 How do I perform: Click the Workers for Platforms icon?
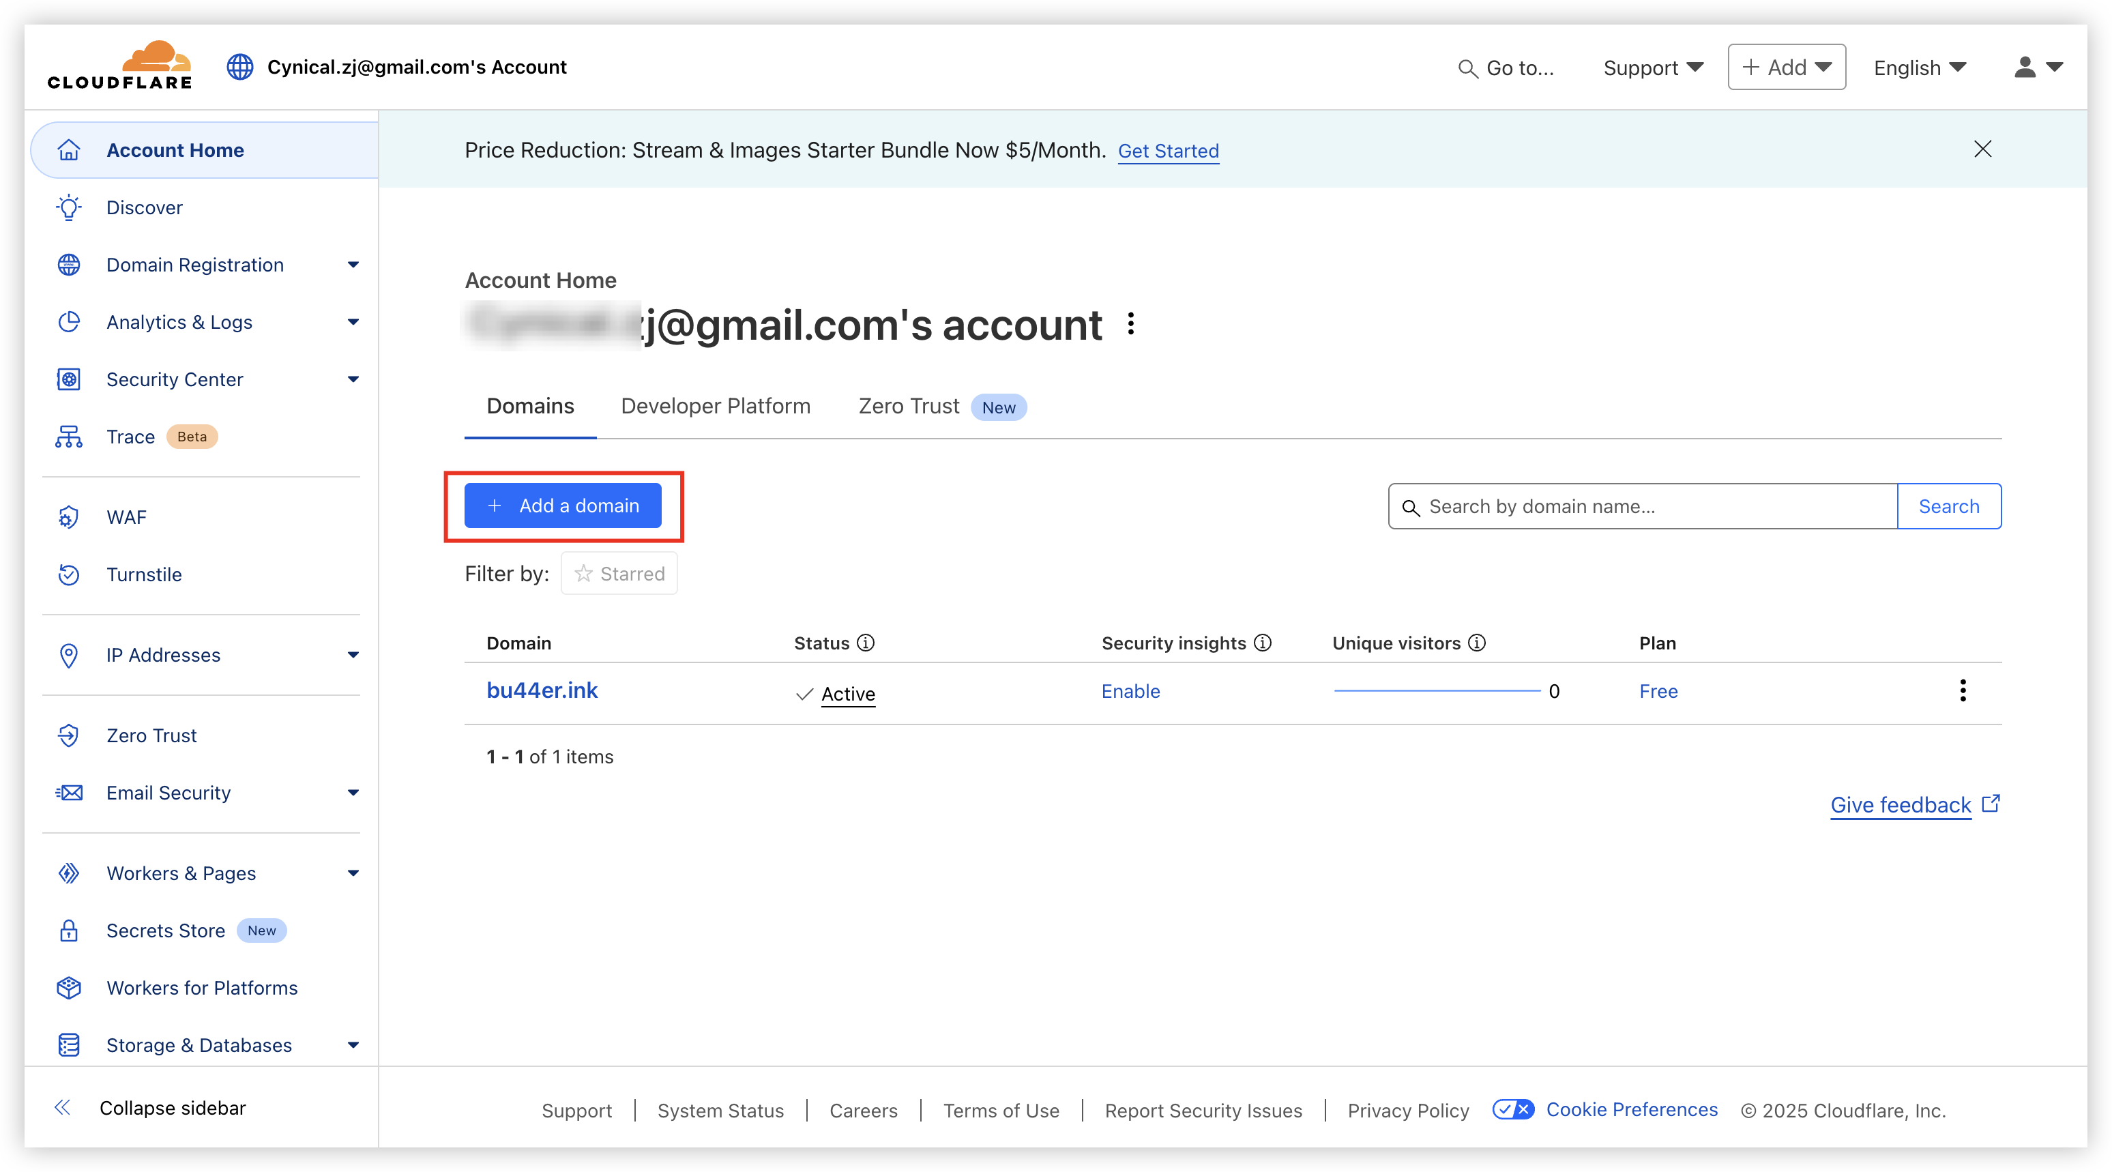point(69,988)
